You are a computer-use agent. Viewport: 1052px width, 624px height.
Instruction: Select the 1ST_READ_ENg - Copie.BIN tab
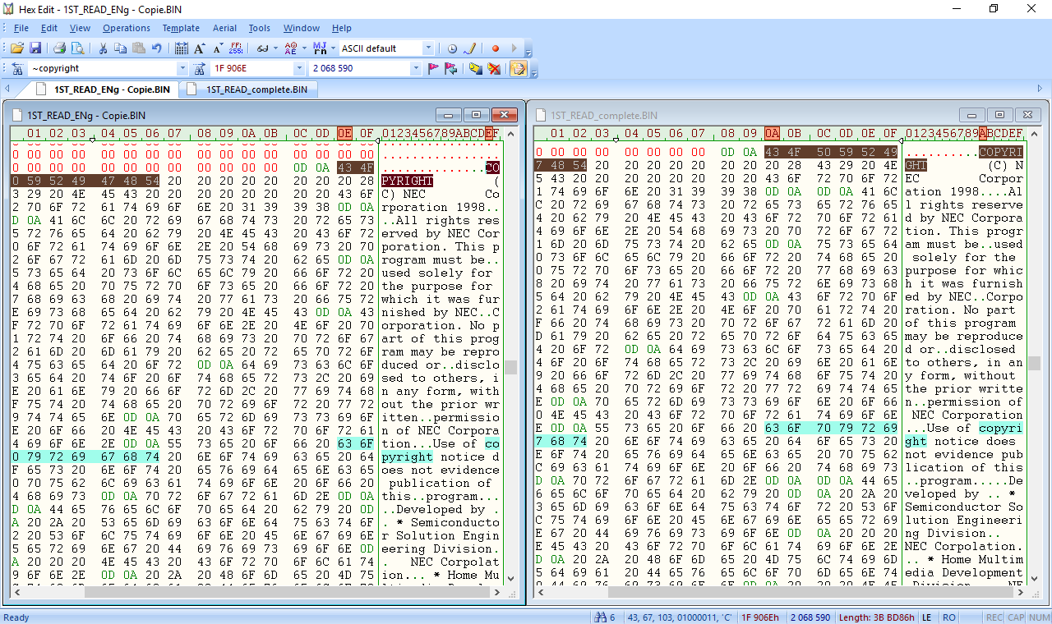(105, 89)
